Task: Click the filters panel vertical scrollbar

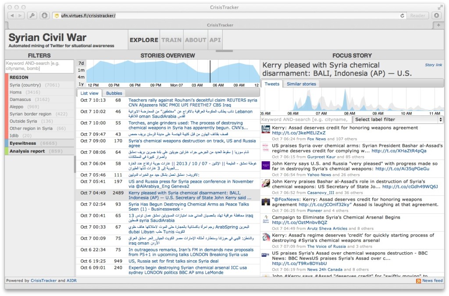Action: coord(75,164)
